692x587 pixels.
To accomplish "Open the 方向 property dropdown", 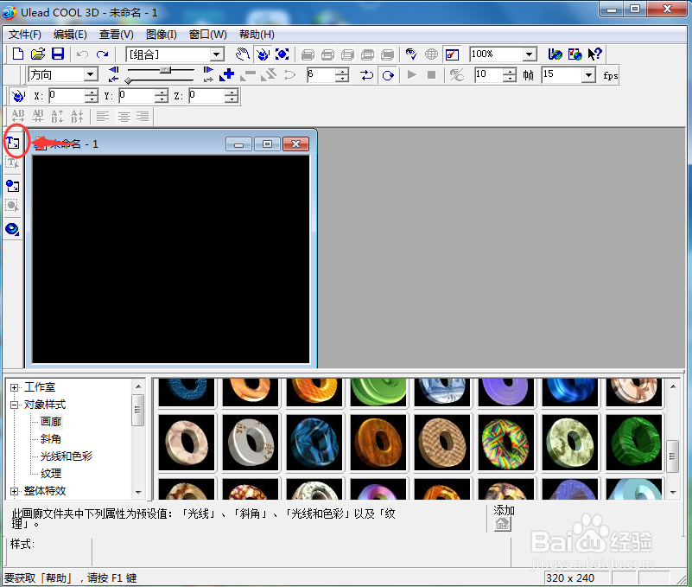I will coord(91,74).
